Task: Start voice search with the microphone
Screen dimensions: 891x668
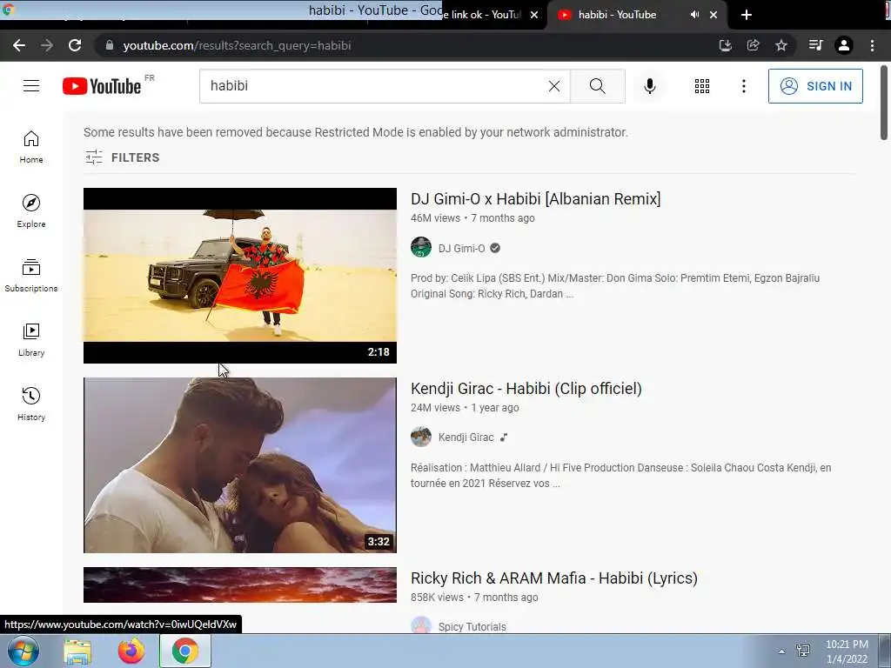Action: [x=649, y=86]
